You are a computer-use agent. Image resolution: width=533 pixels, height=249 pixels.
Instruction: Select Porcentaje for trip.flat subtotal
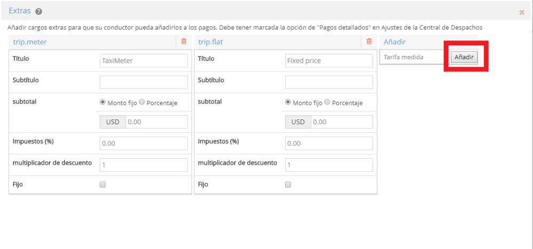328,102
